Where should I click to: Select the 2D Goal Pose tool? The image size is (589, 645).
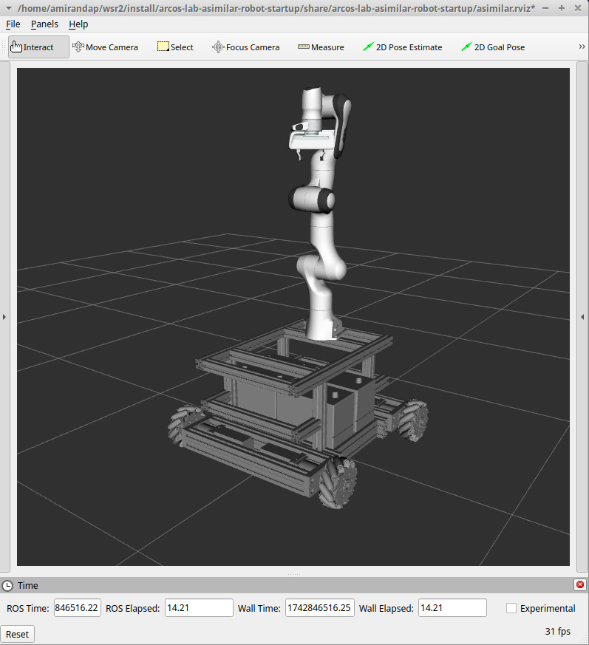pyautogui.click(x=492, y=47)
